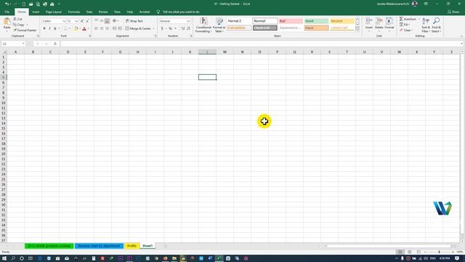The height and width of the screenshot is (262, 465).
Task: Click the fill color paint bucket
Action: tap(76, 28)
